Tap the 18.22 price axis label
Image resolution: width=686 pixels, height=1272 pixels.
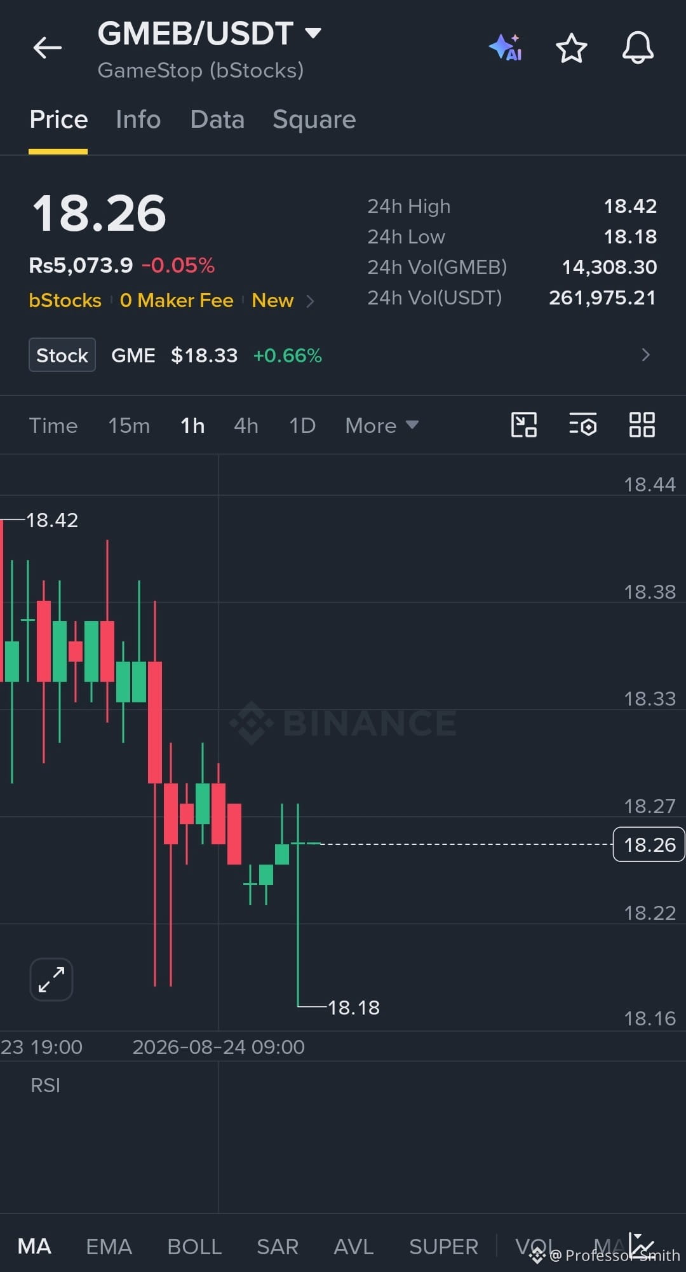(x=650, y=913)
